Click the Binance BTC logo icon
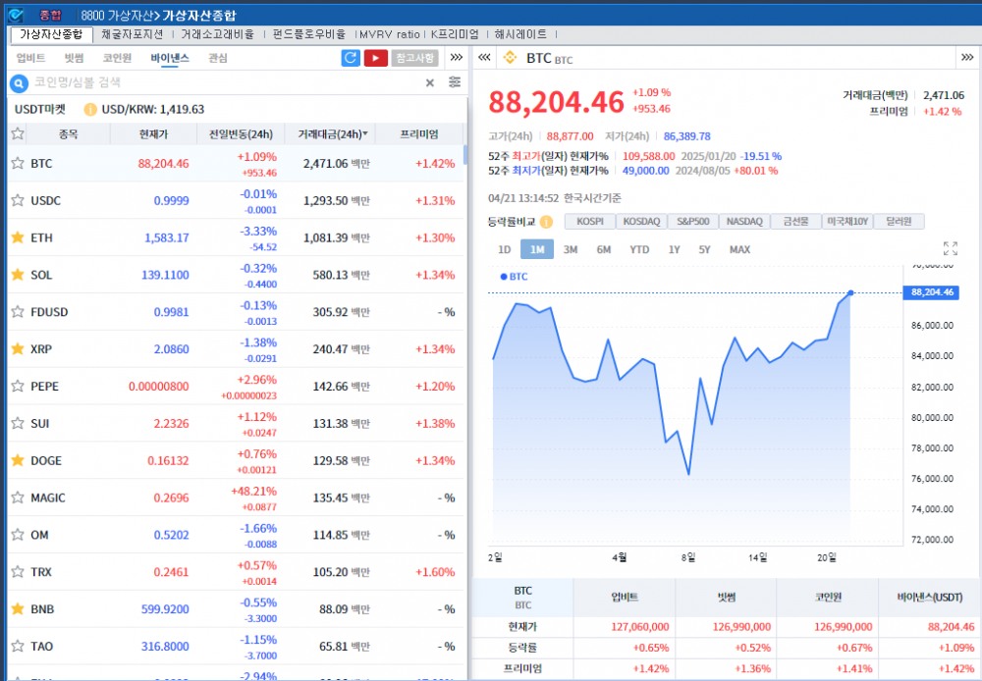Viewport: 982px width, 681px height. click(511, 57)
